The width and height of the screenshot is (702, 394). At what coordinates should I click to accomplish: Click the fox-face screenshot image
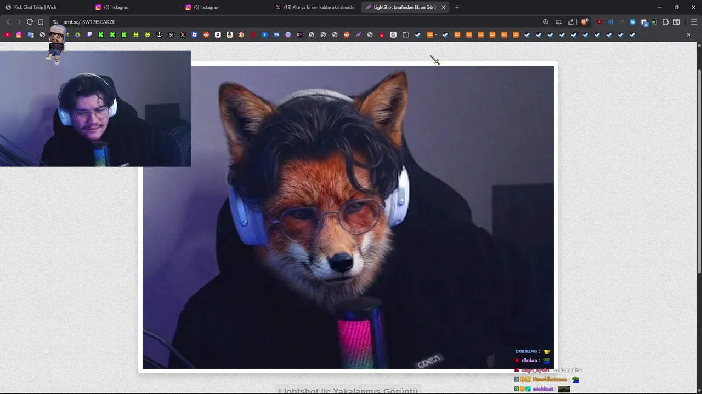[348, 217]
